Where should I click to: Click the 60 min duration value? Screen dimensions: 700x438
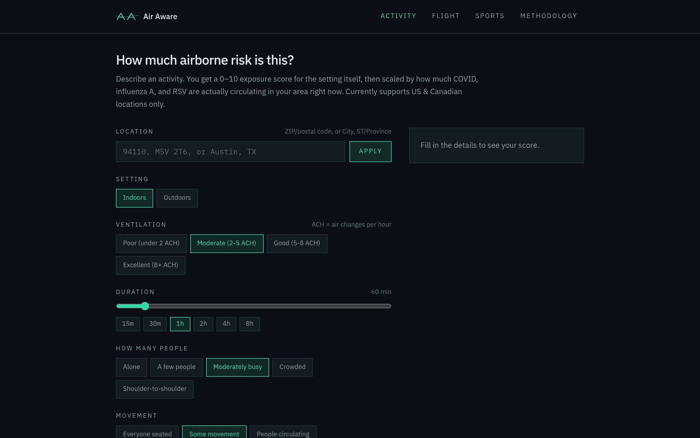[381, 292]
